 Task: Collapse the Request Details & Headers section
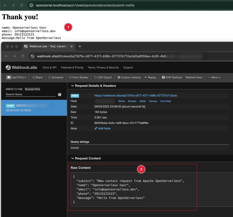click(73, 86)
